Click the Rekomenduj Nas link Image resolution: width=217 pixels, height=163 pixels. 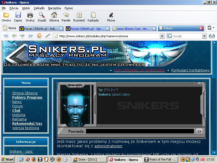tap(27, 124)
